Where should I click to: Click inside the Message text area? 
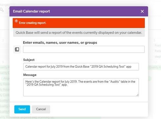pyautogui.click(x=81, y=87)
